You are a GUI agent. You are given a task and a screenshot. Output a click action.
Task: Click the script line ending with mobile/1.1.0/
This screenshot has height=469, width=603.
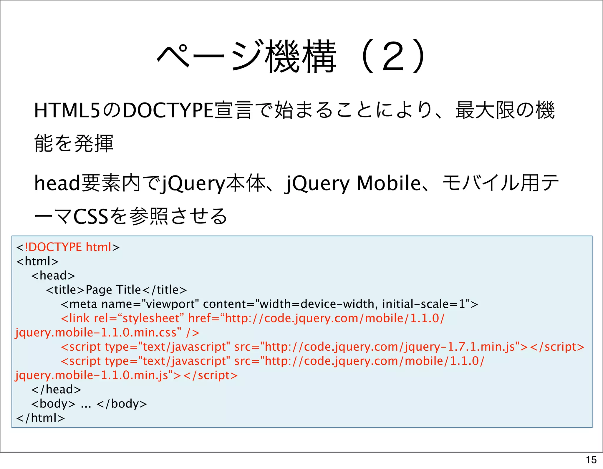(x=273, y=361)
